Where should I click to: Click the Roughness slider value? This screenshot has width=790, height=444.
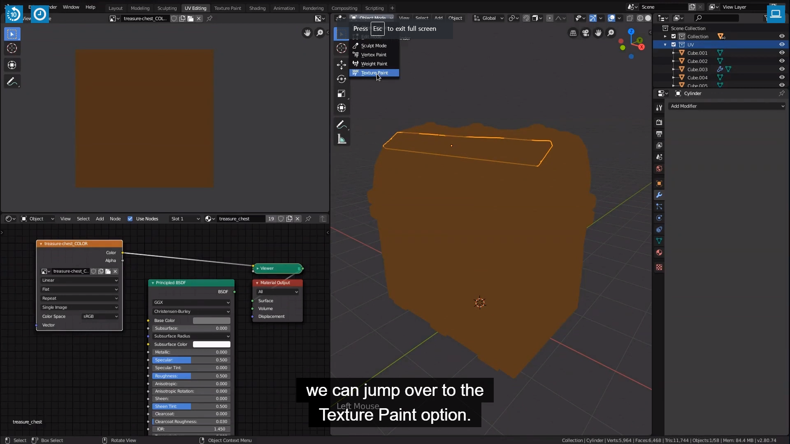click(191, 376)
